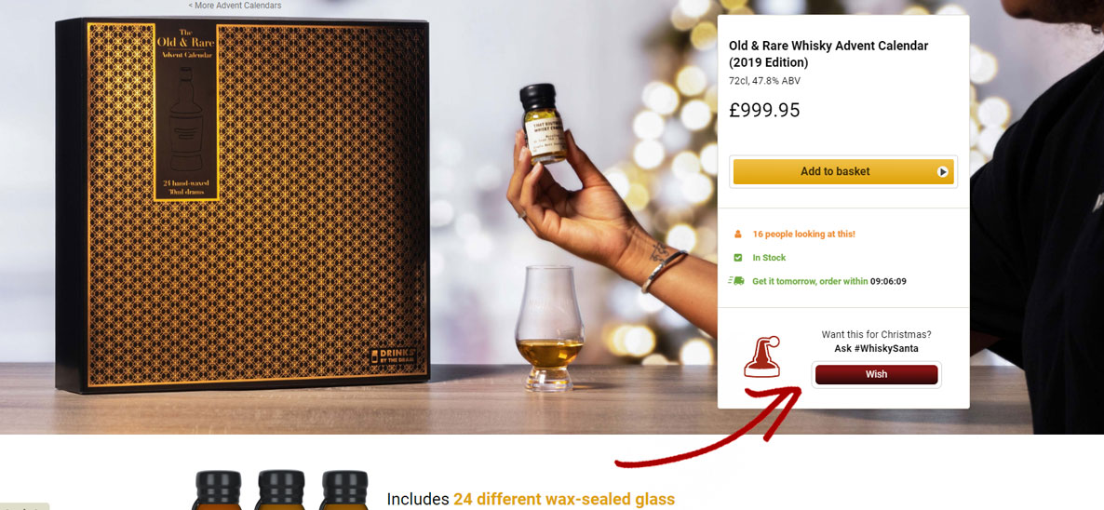Click the Ask #WhiskySanta text
Viewport: 1104px width, 510px height.
(x=876, y=348)
